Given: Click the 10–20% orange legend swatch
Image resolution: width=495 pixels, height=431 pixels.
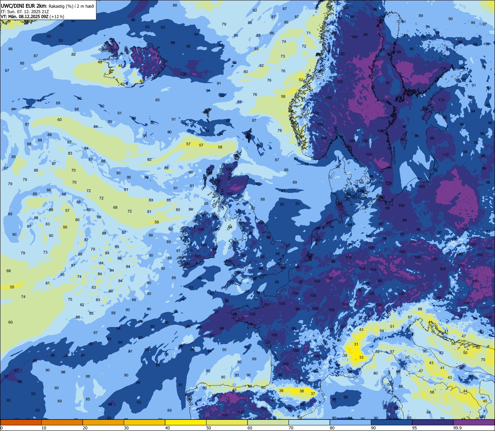Looking at the screenshot, I should point(62,422).
